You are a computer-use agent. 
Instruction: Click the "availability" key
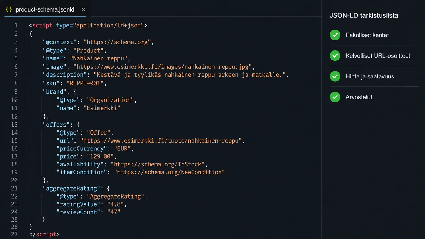(80, 164)
